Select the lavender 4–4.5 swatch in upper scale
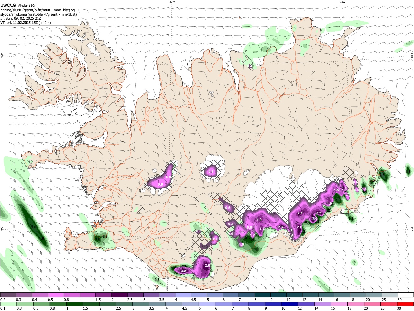 pyautogui.click(x=183, y=295)
